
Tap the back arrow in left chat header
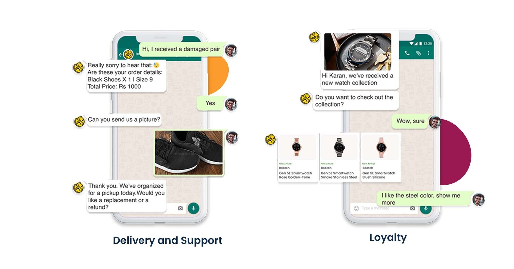click(x=120, y=55)
